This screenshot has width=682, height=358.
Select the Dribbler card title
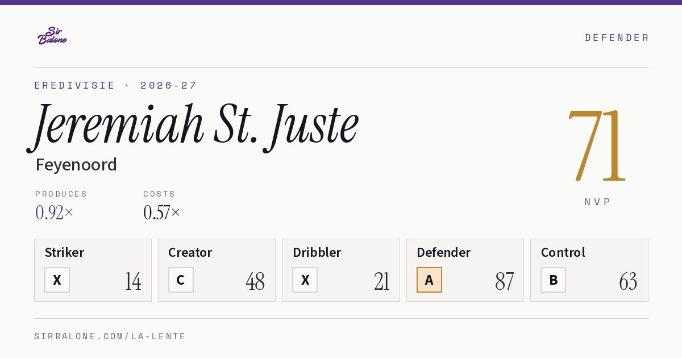pos(317,252)
